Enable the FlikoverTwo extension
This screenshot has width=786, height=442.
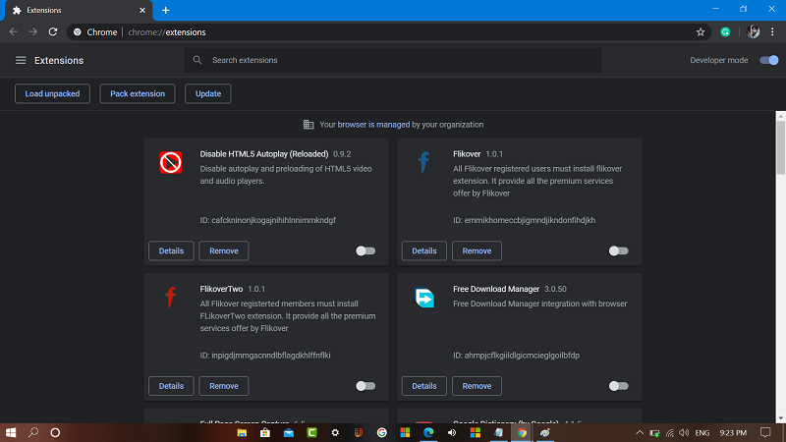(365, 386)
